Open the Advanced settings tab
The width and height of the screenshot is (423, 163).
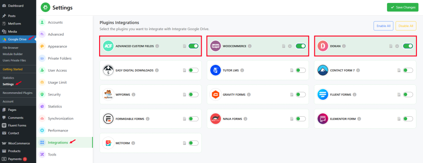64,34
